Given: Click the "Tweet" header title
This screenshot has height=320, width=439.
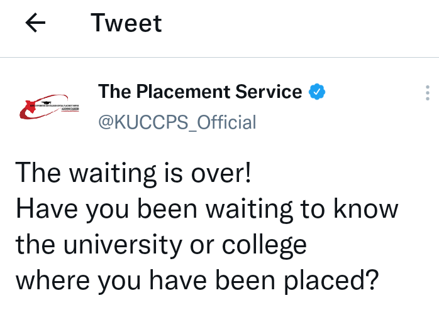Looking at the screenshot, I should pos(126,23).
